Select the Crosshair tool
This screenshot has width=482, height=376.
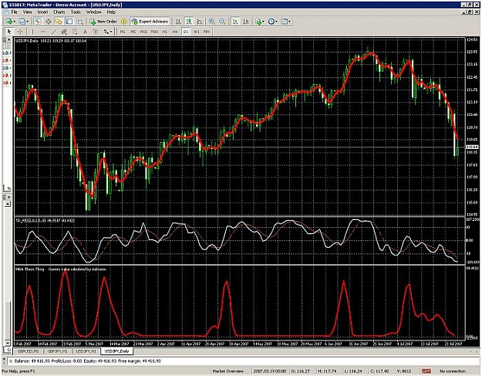coord(20,32)
